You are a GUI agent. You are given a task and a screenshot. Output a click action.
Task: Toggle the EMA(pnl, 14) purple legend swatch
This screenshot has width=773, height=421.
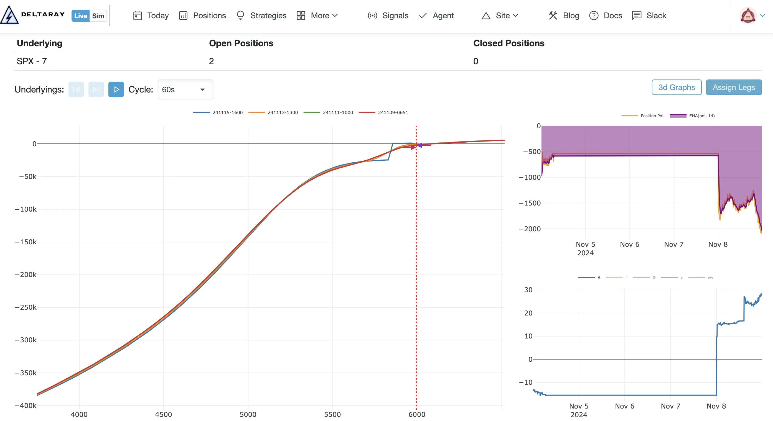[678, 116]
